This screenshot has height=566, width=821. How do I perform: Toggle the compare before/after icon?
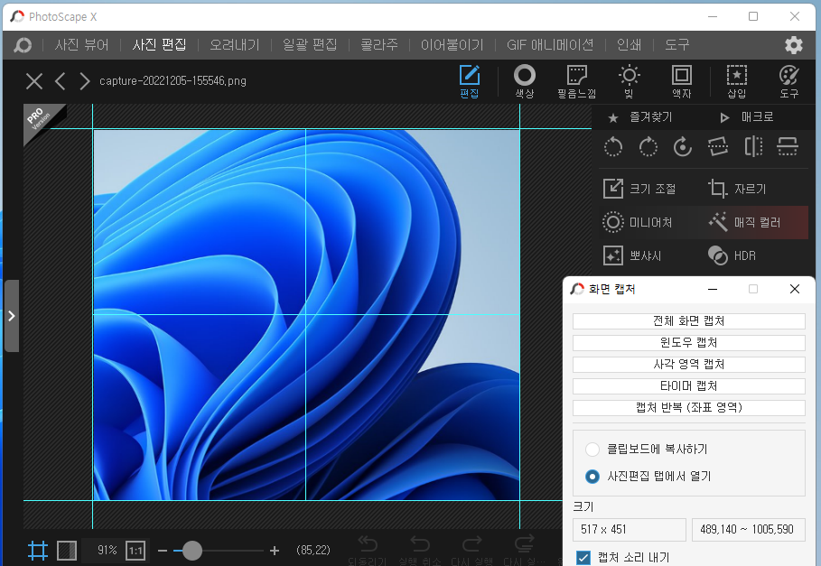(67, 551)
